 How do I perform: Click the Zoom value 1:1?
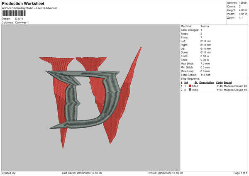241,17
